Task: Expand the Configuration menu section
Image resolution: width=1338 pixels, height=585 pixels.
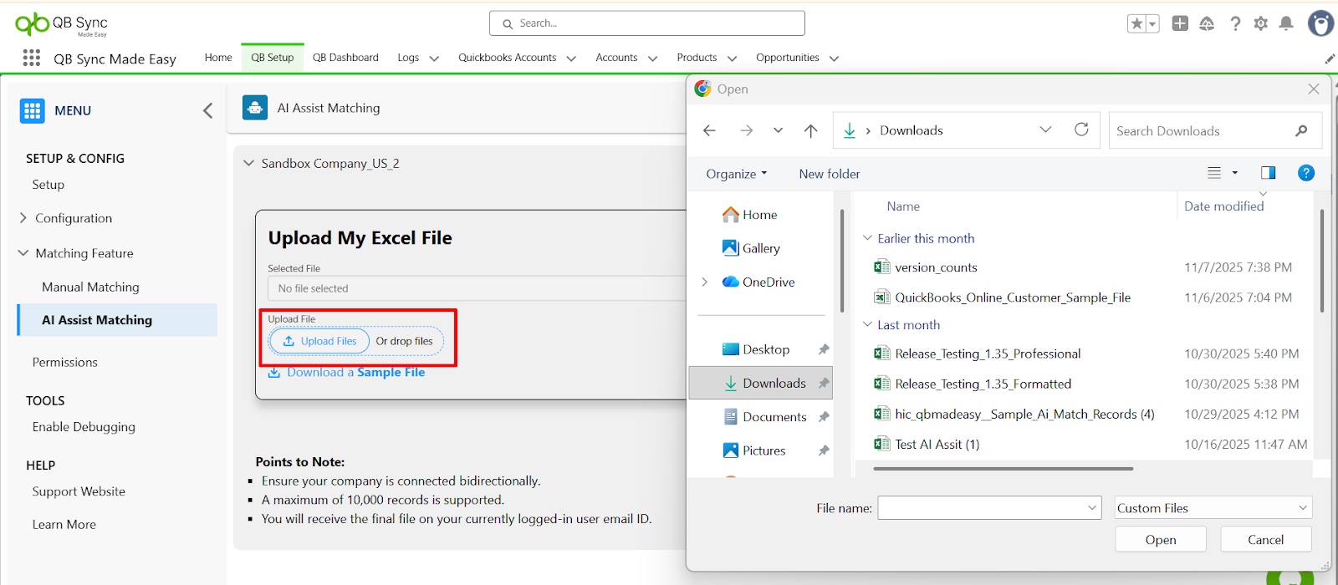Action: 23,218
